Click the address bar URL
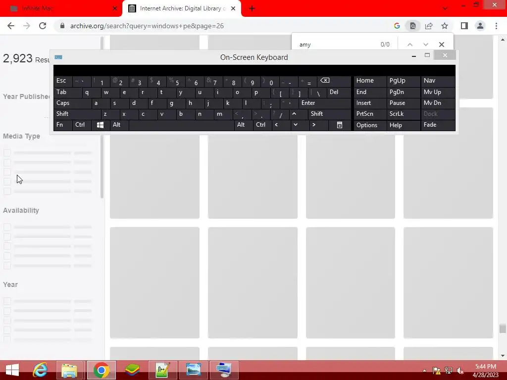This screenshot has width=507, height=380. [x=147, y=26]
